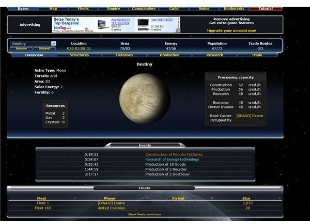Image resolution: width=310 pixels, height=224 pixels.
Task: Click the Disband base button
Action: pyautogui.click(x=44, y=49)
